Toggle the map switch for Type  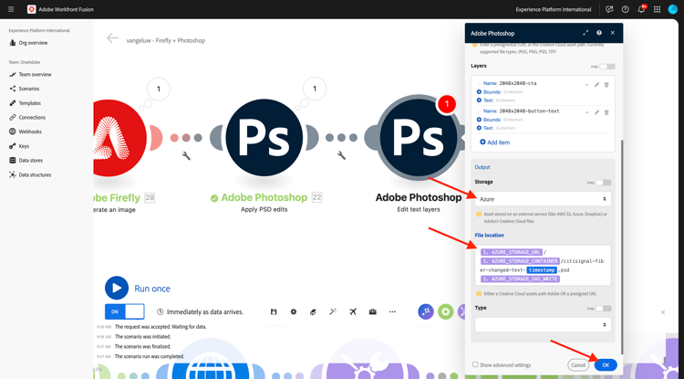tap(604, 309)
